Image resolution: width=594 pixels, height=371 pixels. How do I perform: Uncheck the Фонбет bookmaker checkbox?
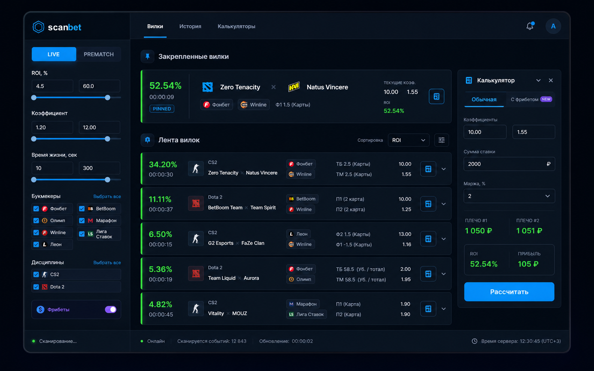click(36, 209)
